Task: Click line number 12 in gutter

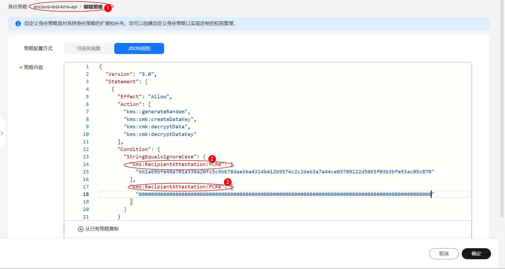Action: [x=86, y=149]
